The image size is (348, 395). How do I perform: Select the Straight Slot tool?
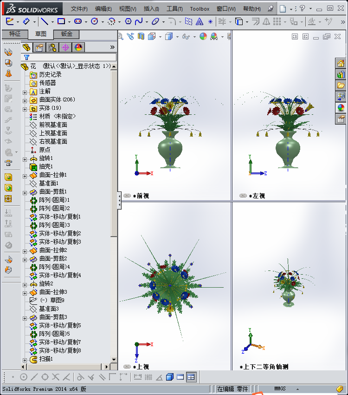[78, 21]
